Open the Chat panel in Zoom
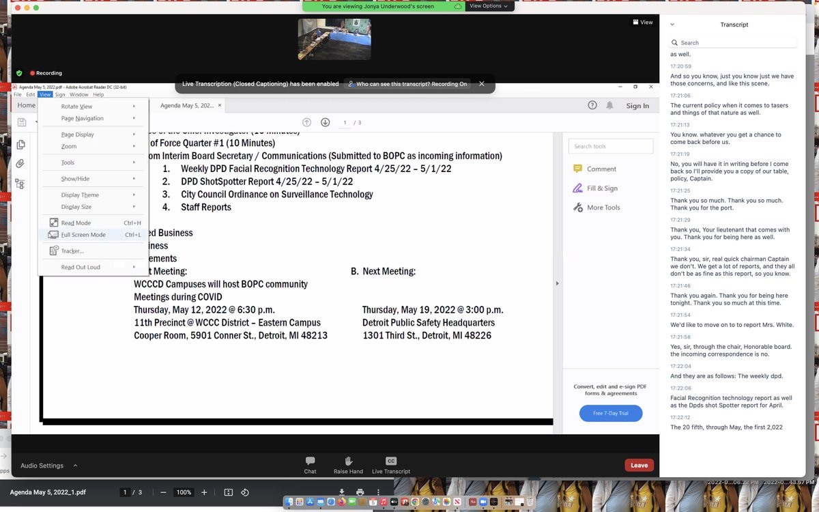The width and height of the screenshot is (819, 512). click(310, 465)
